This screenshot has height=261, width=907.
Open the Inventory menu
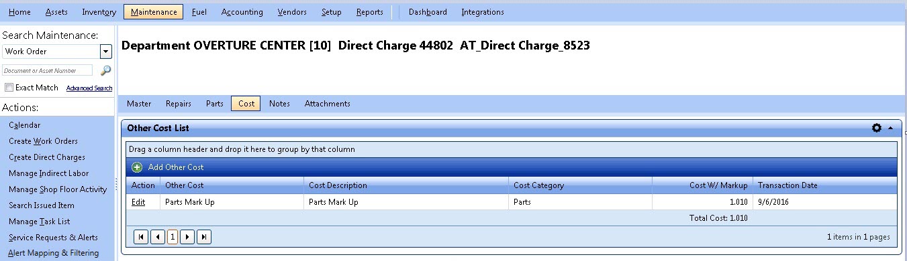pos(99,12)
